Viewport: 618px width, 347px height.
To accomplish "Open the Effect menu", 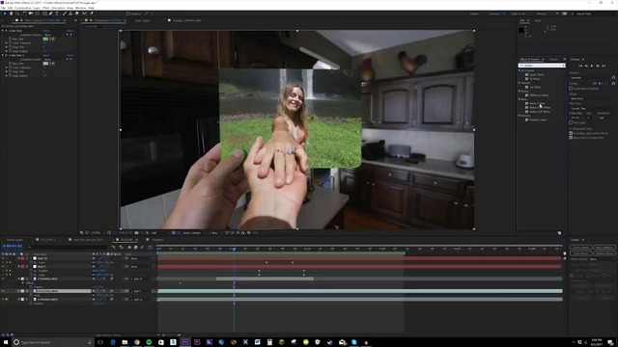I will click(x=45, y=8).
